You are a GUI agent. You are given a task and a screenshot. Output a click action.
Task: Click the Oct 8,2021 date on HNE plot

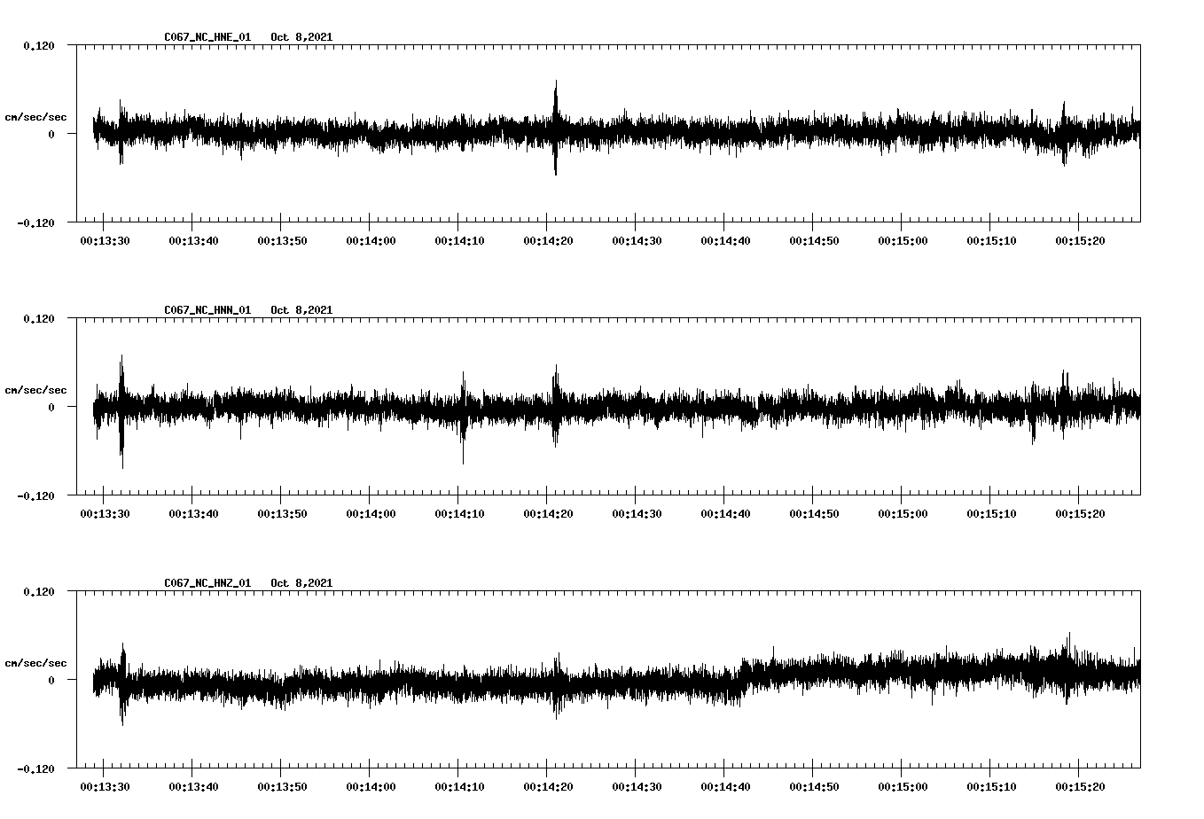click(302, 37)
